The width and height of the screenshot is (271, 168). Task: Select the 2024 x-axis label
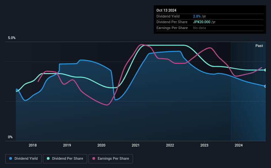click(239, 145)
